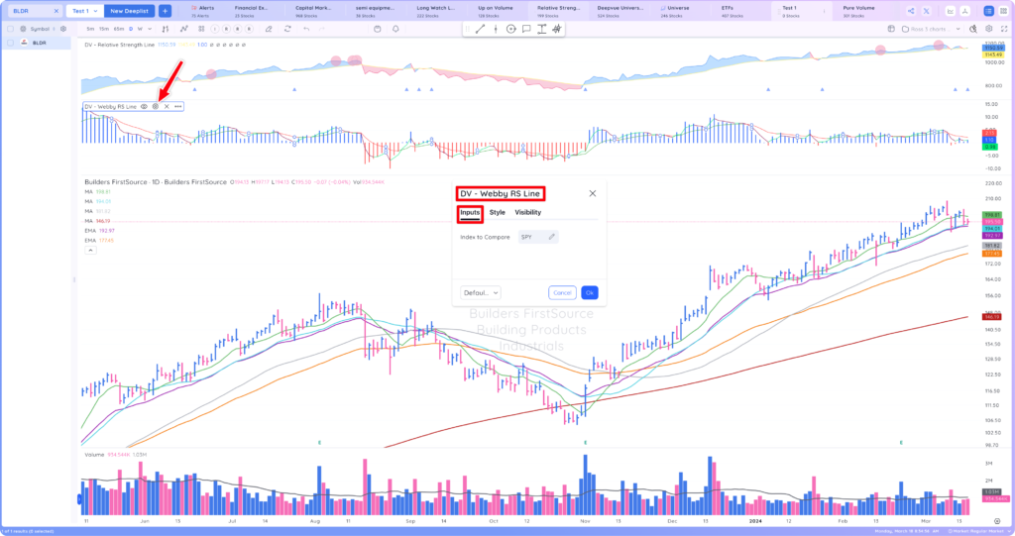The image size is (1015, 536).
Task: Expand the timeframe dropdown arrow after W
Action: pos(150,29)
